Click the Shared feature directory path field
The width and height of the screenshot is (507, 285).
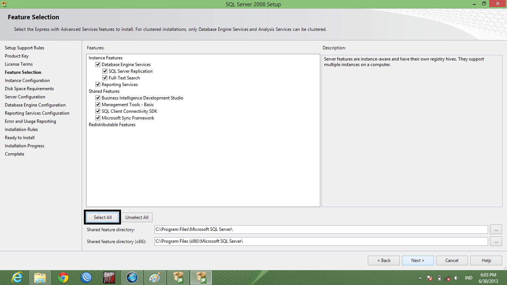[321, 229]
